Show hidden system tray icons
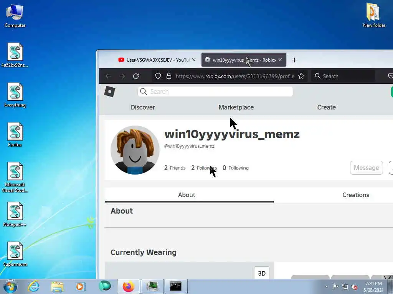 tap(326, 287)
